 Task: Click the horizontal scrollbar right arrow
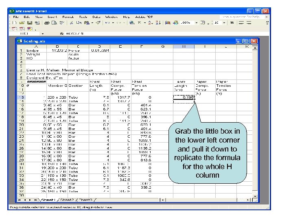point(248,200)
